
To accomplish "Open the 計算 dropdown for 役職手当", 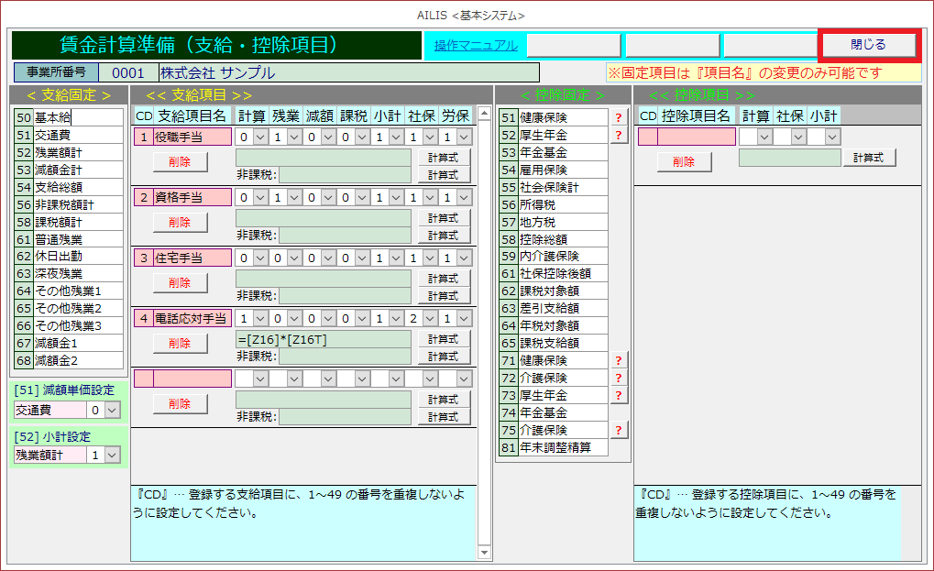I will [260, 137].
